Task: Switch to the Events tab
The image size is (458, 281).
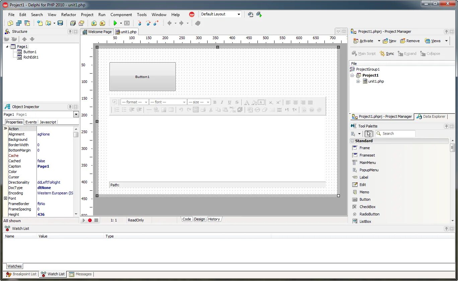Action: [x=31, y=122]
